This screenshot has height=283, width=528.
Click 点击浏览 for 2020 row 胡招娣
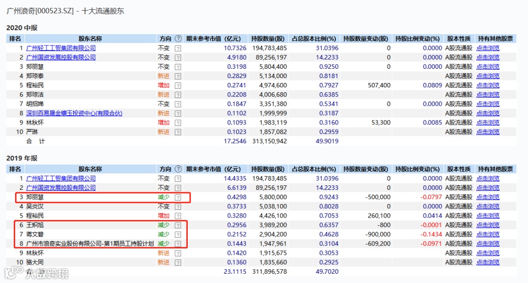coord(488,104)
